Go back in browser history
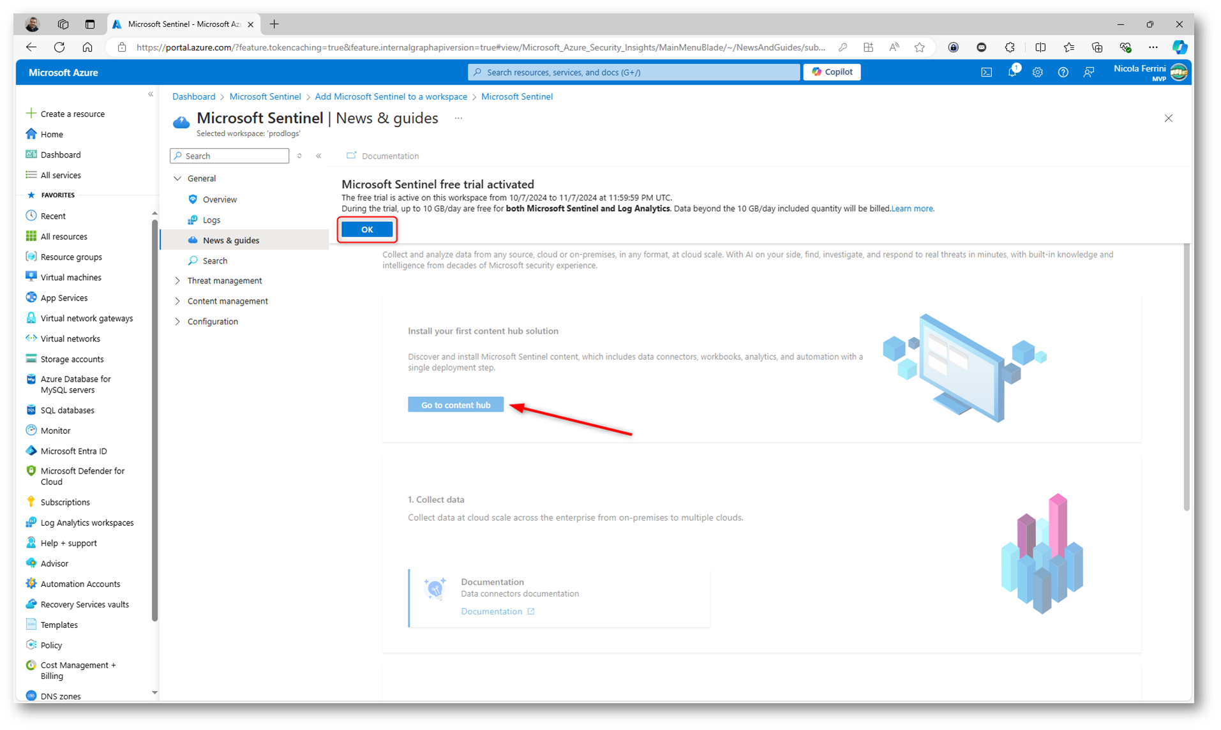Viewport: 1221px width, 730px height. point(31,47)
